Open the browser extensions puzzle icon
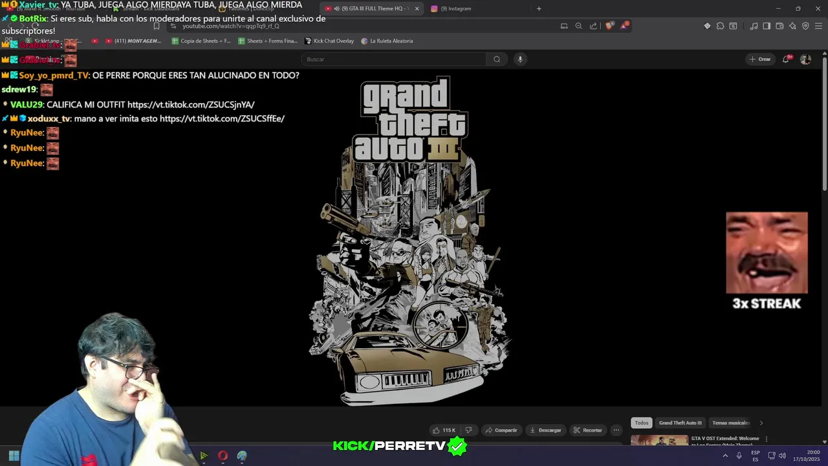 [x=720, y=26]
